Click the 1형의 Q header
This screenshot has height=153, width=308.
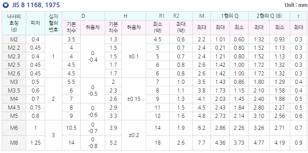tap(230, 16)
